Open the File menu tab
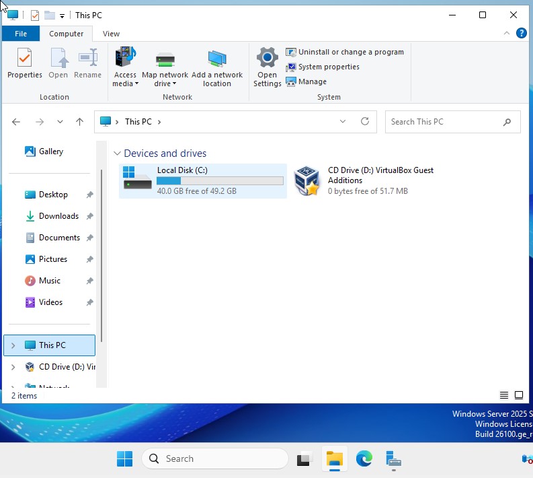The height and width of the screenshot is (478, 533). click(21, 34)
